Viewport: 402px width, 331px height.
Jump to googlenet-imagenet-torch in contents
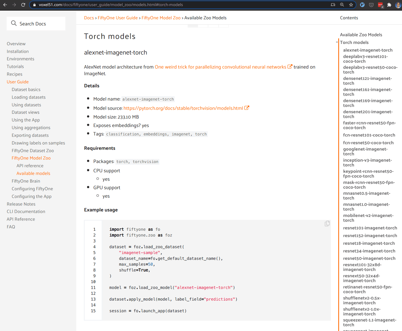[x=366, y=151]
